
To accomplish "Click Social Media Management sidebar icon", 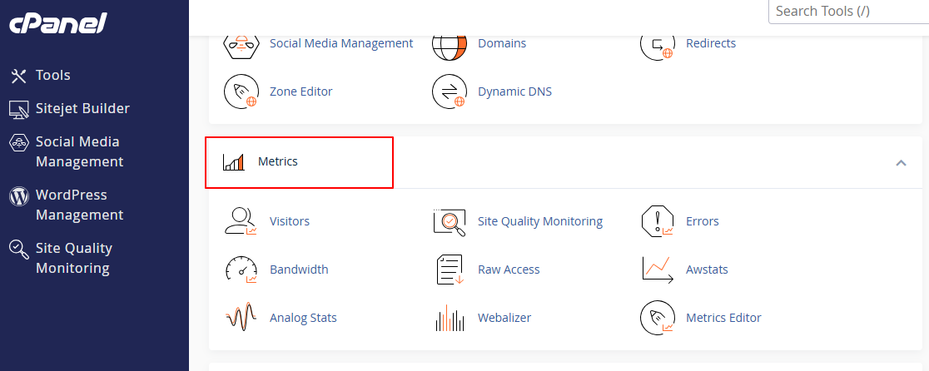I will coord(19,142).
